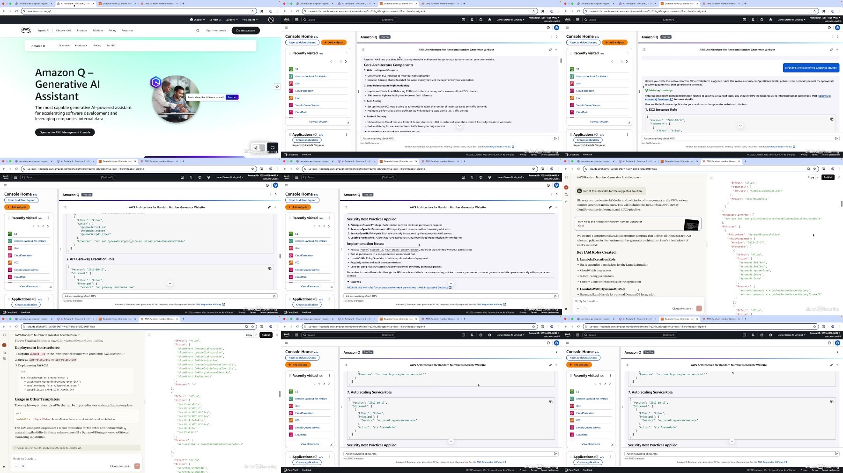843x473 pixels.
Task: Select For ISVs in Amazon Q subnavigation bar
Action: coord(111,45)
